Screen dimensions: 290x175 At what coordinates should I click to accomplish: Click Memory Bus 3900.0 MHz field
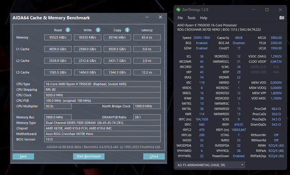58,117
